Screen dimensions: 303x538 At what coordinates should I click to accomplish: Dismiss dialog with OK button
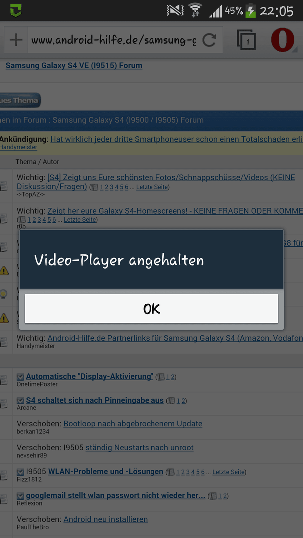pos(151,308)
